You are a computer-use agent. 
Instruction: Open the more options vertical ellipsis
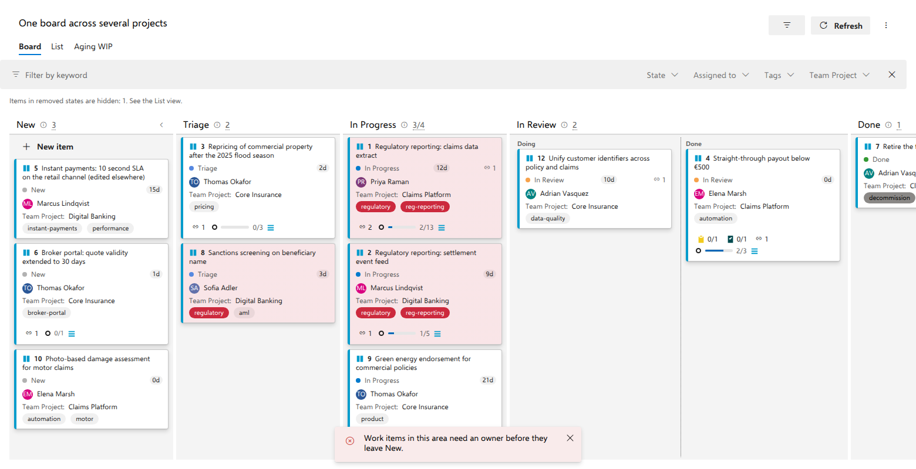click(886, 25)
